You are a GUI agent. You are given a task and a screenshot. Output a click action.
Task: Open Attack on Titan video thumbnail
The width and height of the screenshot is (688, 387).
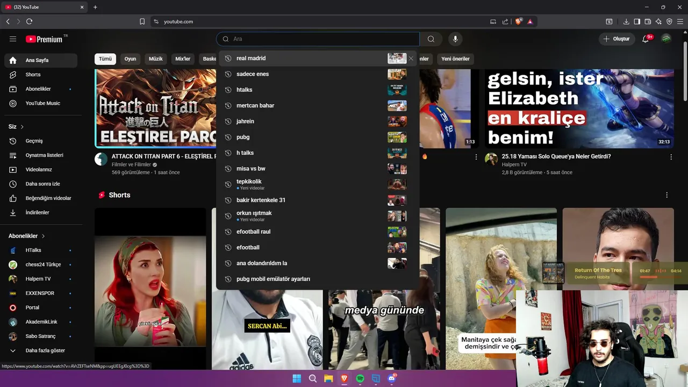pyautogui.click(x=156, y=108)
